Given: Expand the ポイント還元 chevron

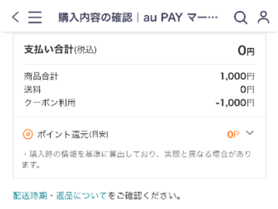Looking at the screenshot, I should (x=250, y=133).
